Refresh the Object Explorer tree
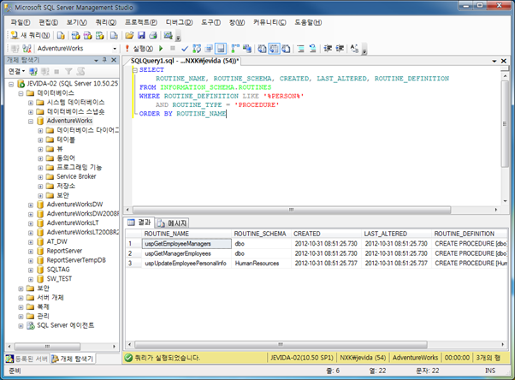 (x=80, y=71)
